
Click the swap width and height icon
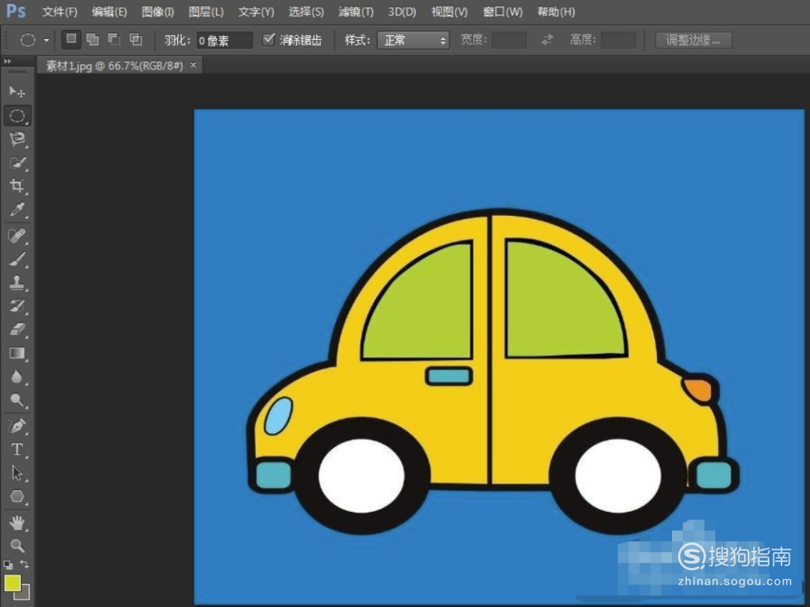[547, 40]
